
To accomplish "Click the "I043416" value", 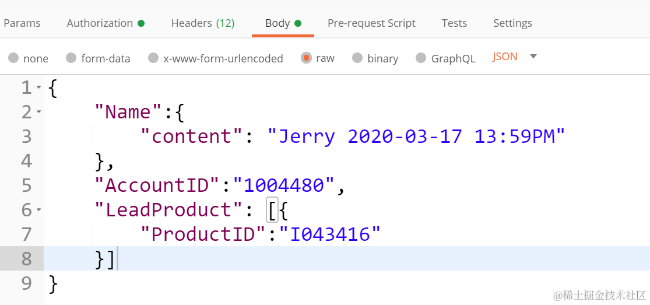I will click(330, 234).
